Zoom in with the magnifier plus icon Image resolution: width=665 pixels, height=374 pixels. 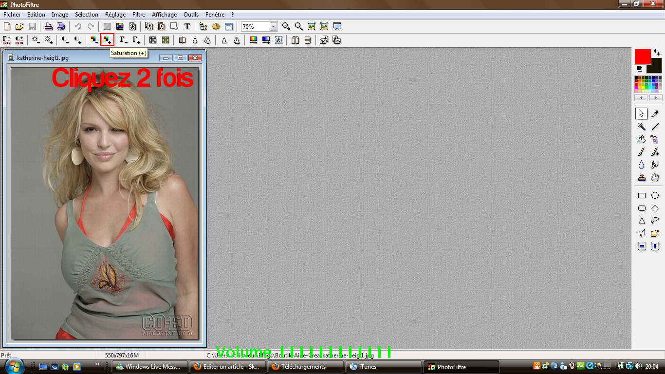pyautogui.click(x=286, y=27)
